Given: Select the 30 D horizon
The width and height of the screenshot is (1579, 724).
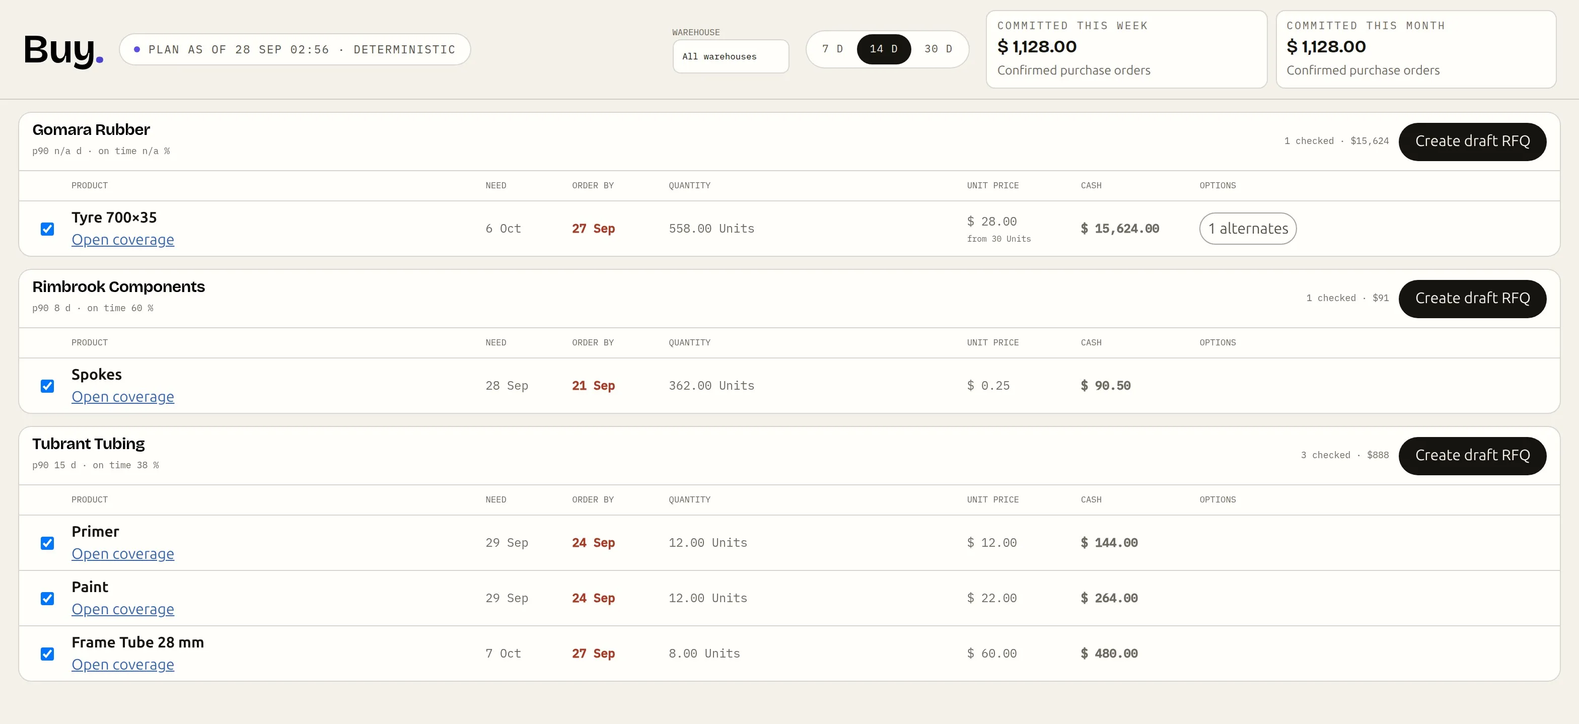Looking at the screenshot, I should [x=938, y=49].
